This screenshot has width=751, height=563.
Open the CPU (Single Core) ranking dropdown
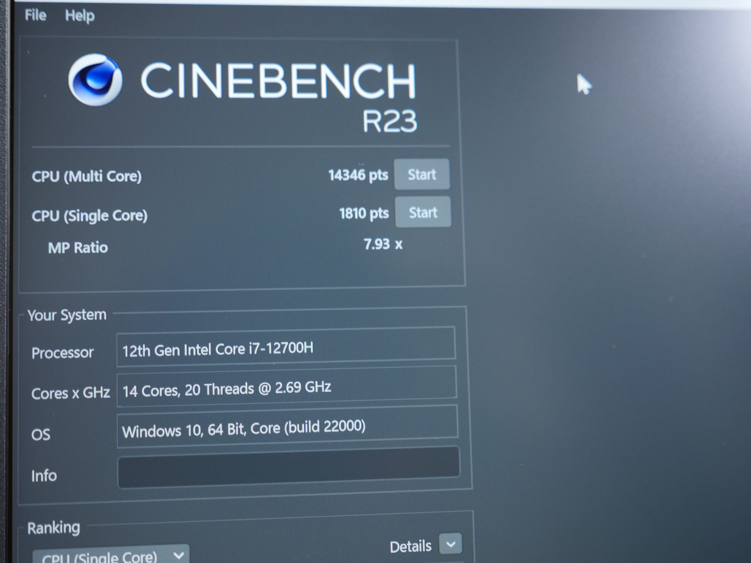111,556
